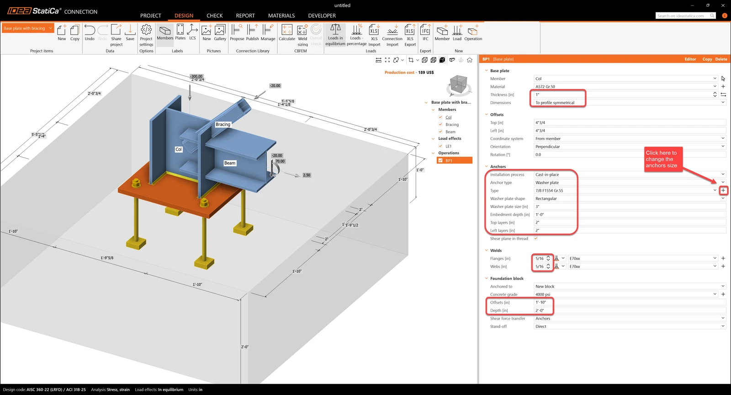Open Project settings

tap(146, 35)
